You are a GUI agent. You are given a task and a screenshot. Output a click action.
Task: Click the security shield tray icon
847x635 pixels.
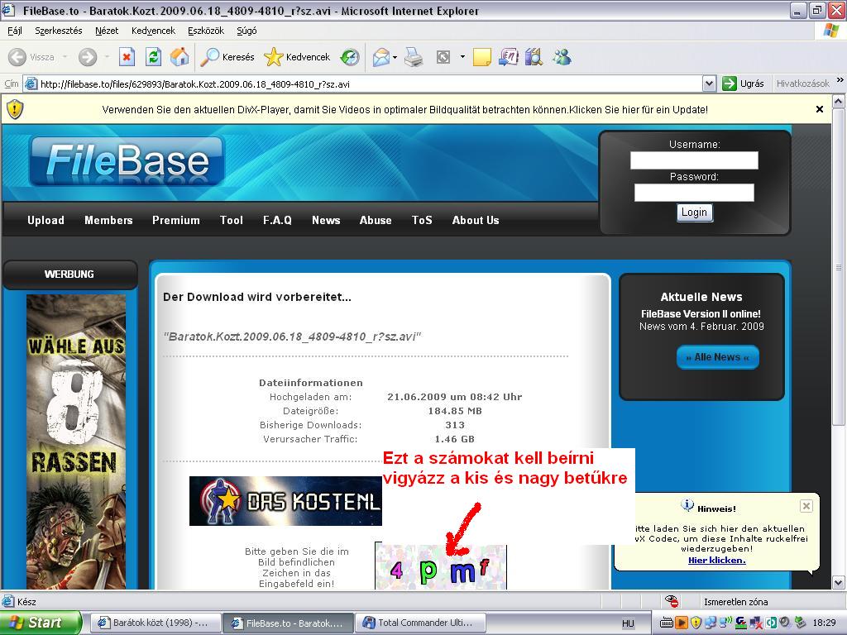[x=696, y=623]
